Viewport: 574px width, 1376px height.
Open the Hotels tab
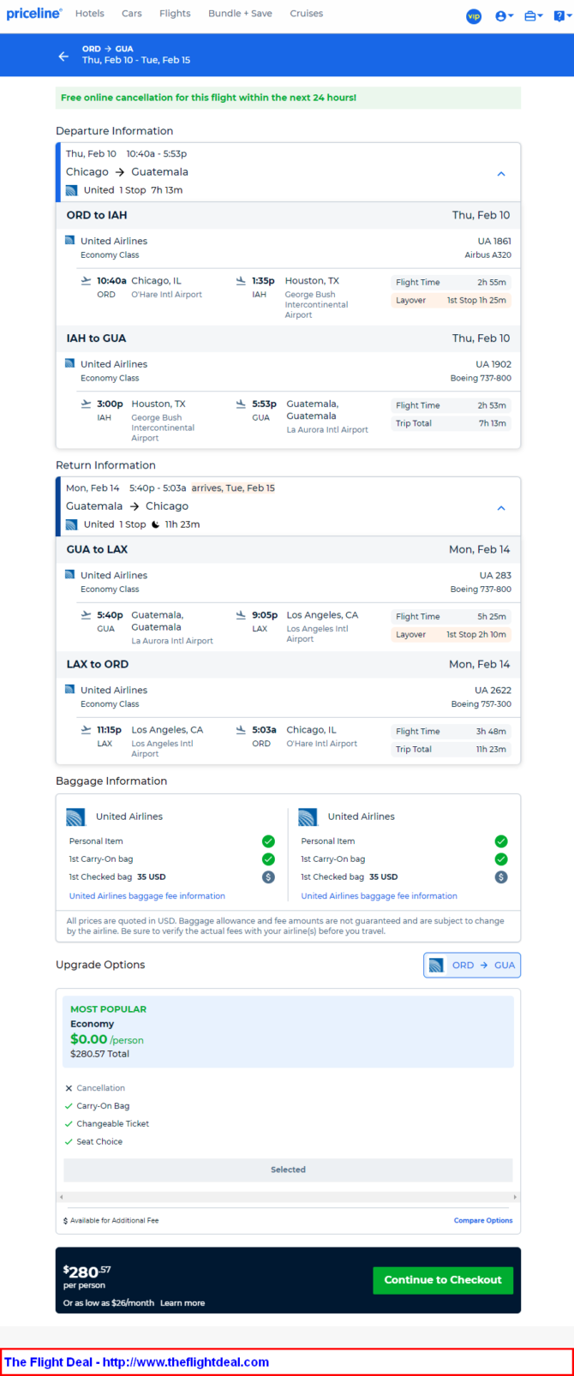(x=90, y=14)
